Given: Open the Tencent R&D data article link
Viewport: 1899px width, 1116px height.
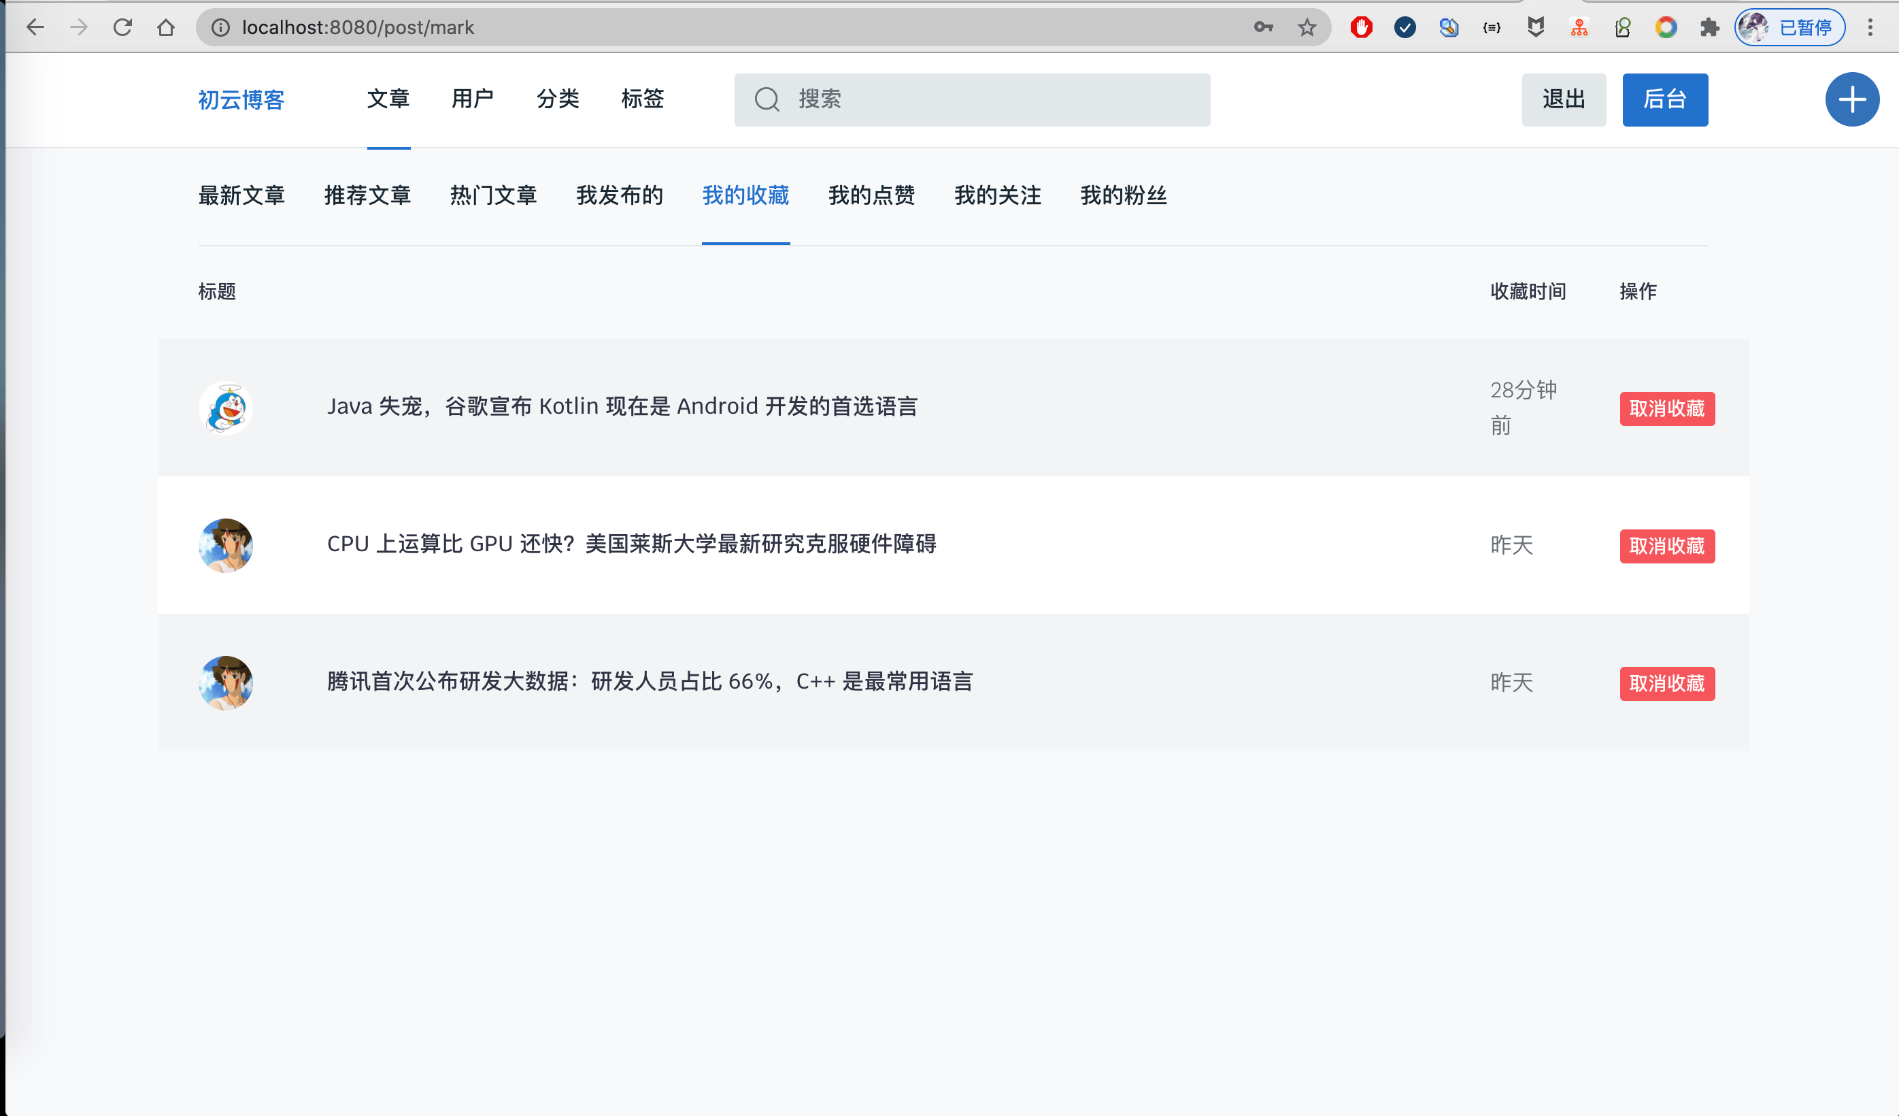Looking at the screenshot, I should click(x=650, y=682).
